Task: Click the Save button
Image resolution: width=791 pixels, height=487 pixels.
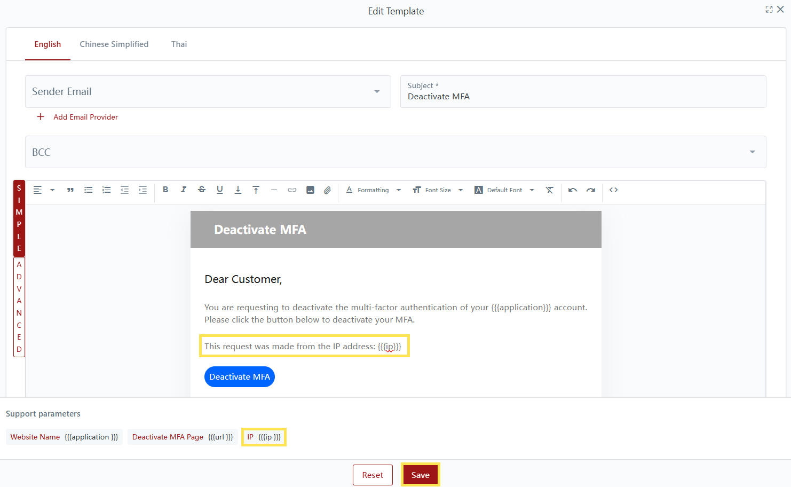Action: pyautogui.click(x=420, y=475)
